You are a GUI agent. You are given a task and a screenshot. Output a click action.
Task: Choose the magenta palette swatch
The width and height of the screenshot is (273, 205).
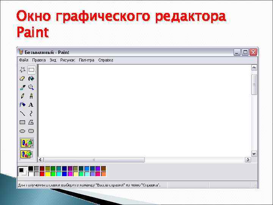[x=70, y=174]
